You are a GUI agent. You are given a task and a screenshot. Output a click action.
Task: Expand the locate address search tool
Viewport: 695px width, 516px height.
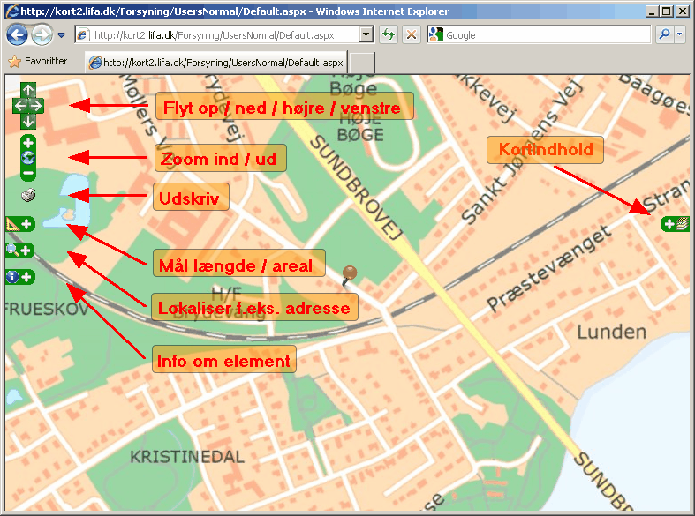click(x=19, y=251)
